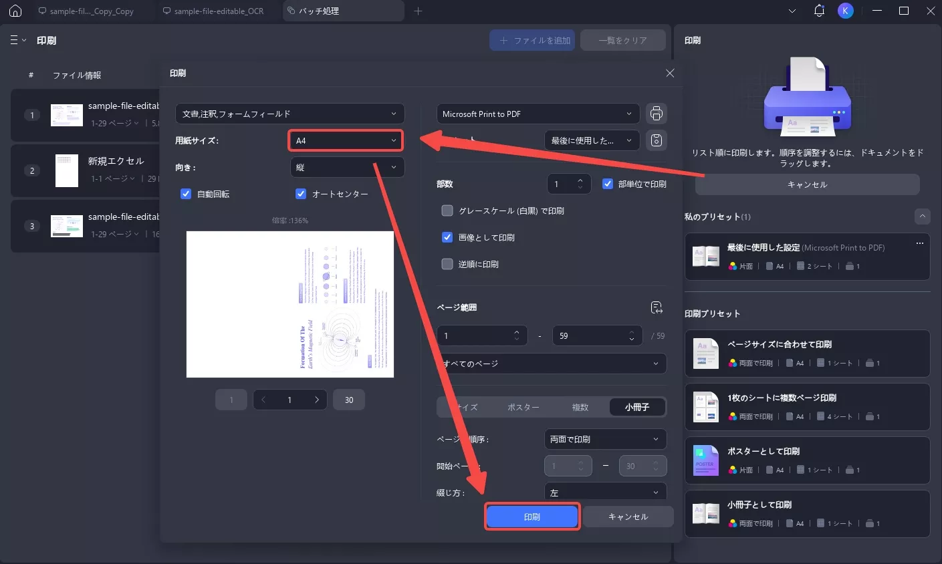This screenshot has height=564, width=942.
Task: Select ページサイズに合わせて印刷 preset icon
Action: point(706,354)
